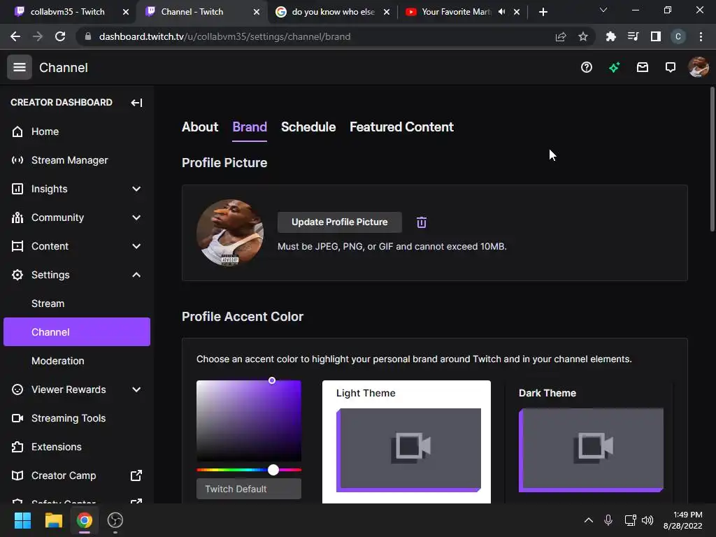This screenshot has width=716, height=537.
Task: Open the user avatar menu in header
Action: [x=699, y=68]
